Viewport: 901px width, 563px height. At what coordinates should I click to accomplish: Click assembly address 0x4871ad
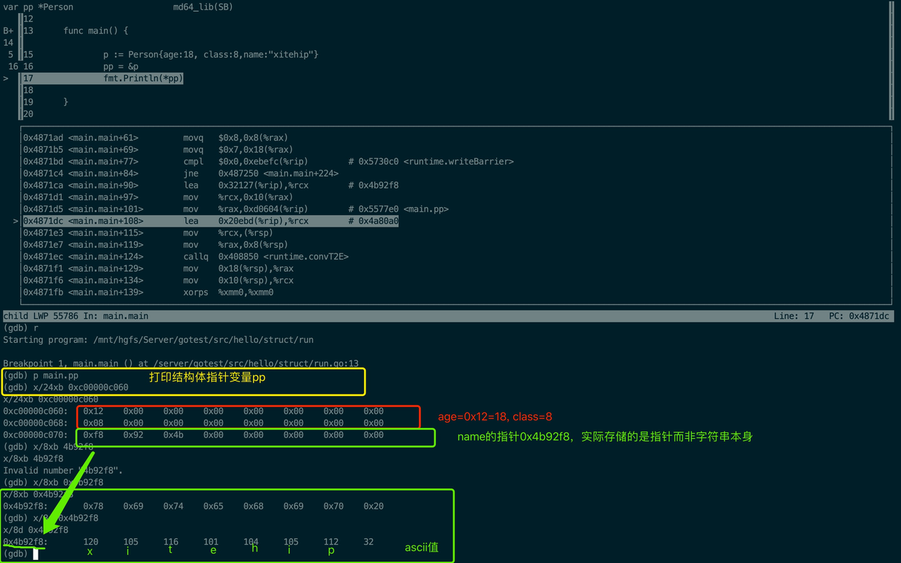tap(43, 137)
